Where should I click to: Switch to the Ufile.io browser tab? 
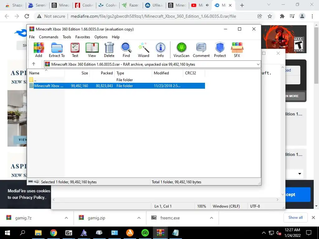[154, 5]
